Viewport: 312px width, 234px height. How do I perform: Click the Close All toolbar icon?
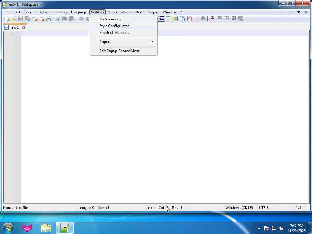coord(41,19)
